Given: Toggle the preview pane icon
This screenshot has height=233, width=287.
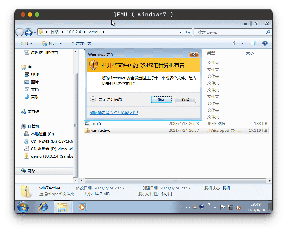Looking at the screenshot, I should 253,43.
